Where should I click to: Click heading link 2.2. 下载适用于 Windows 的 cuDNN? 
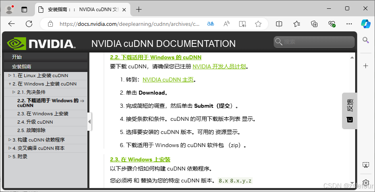tap(156, 58)
